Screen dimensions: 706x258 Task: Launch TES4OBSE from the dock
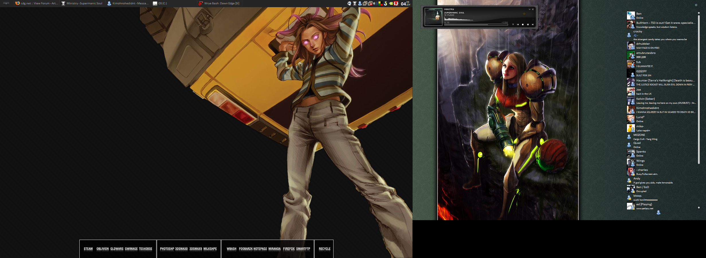pos(146,249)
